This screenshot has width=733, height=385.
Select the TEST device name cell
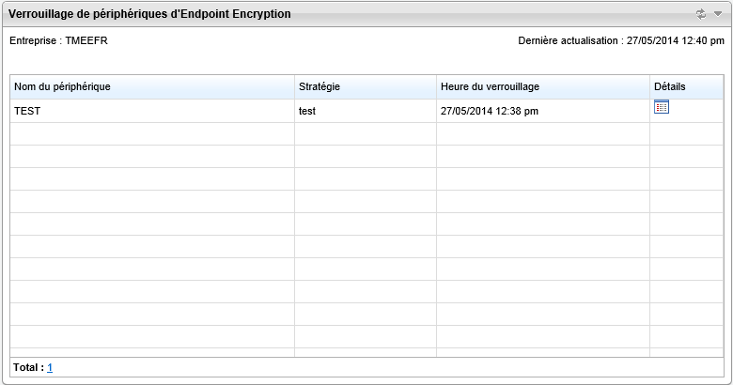[x=27, y=111]
